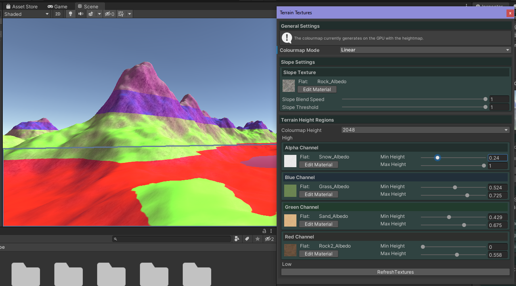Click the Alpha Channel Min Height slider handle
Image resolution: width=516 pixels, height=286 pixels.
coord(438,158)
